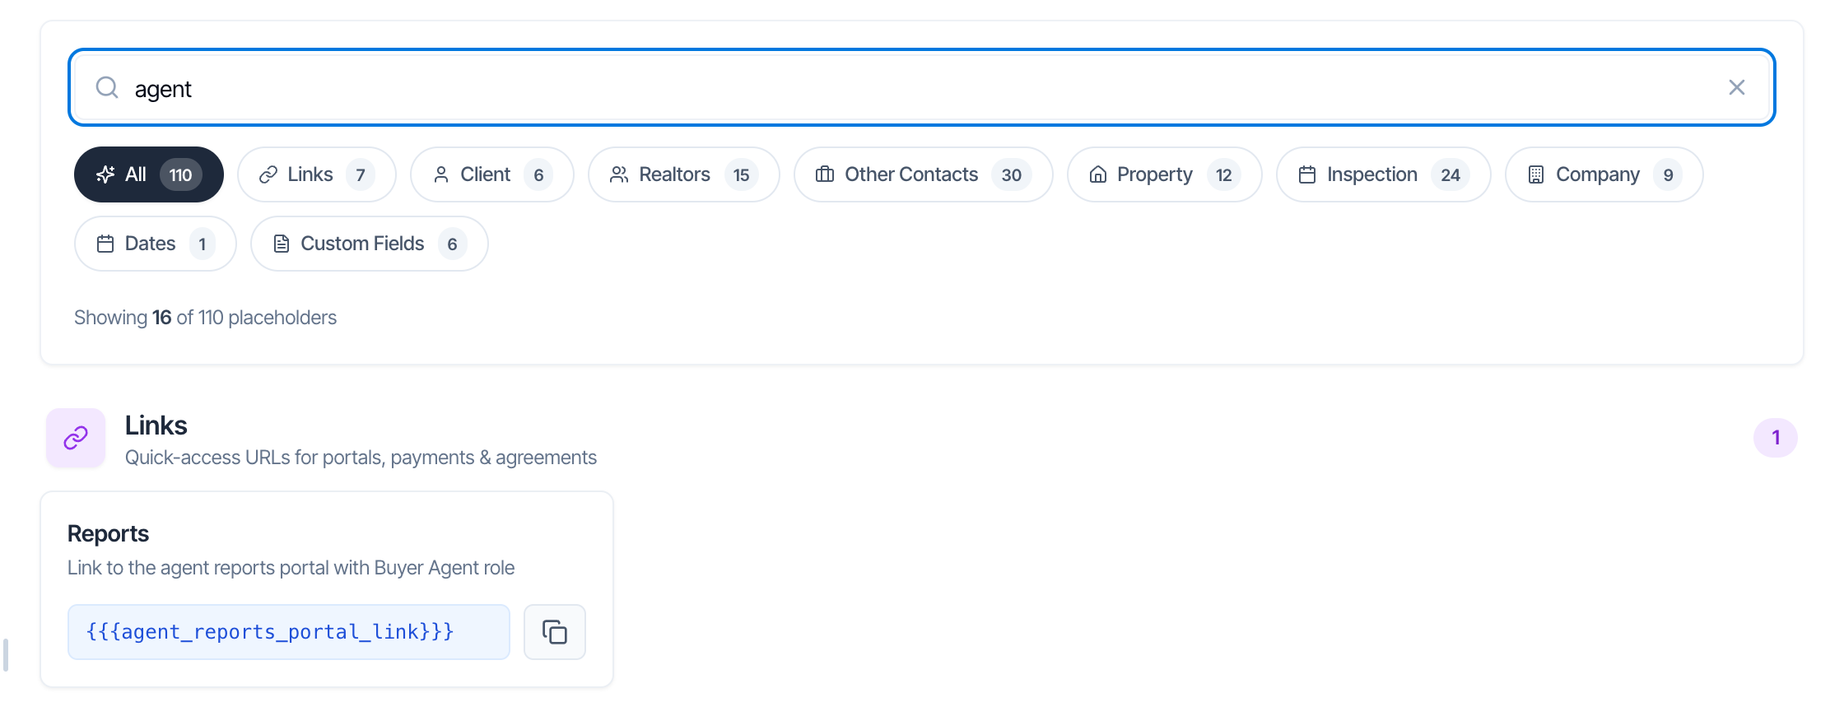
Task: Show only Realtors placeholders
Action: coord(684,174)
